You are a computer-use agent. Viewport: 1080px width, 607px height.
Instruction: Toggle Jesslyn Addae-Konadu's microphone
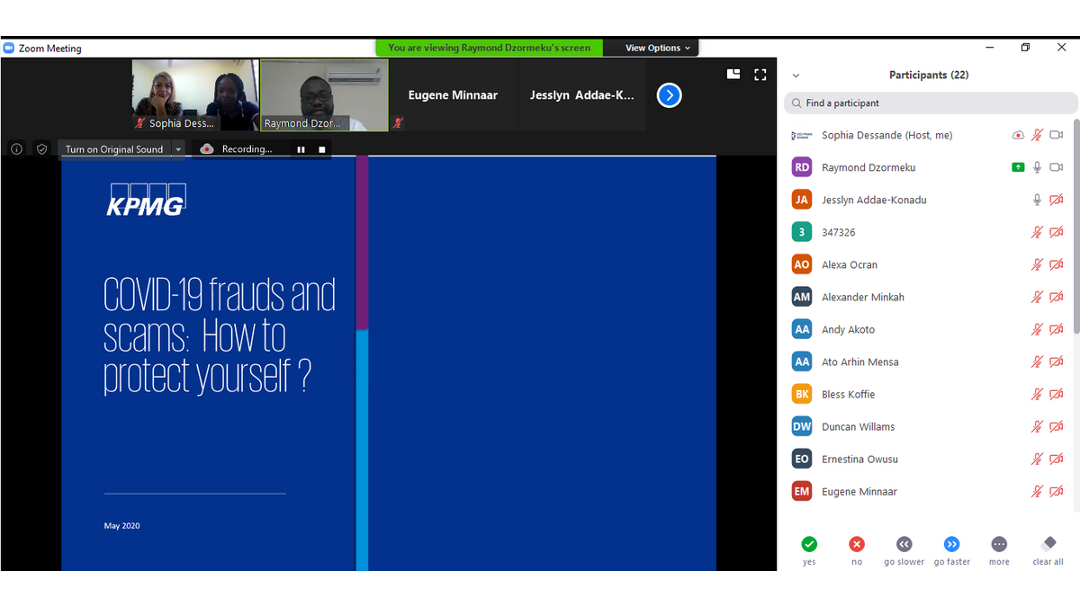[x=1037, y=200]
